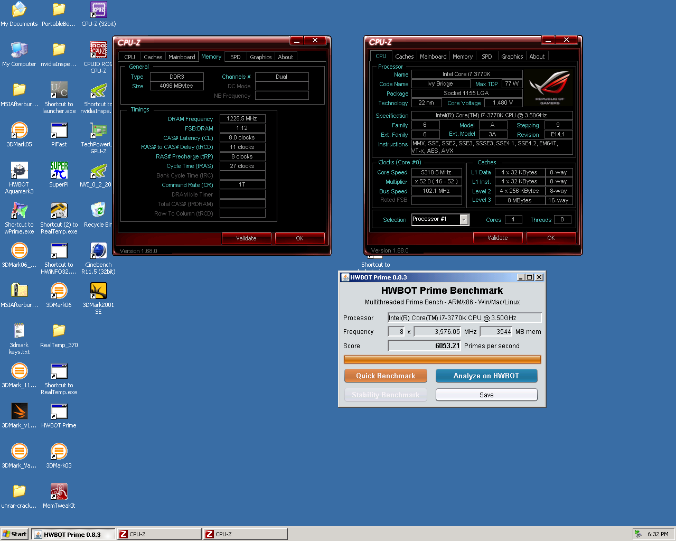Launch CPU-Z (32bit) desktop shortcut
The image size is (676, 541).
[99, 14]
